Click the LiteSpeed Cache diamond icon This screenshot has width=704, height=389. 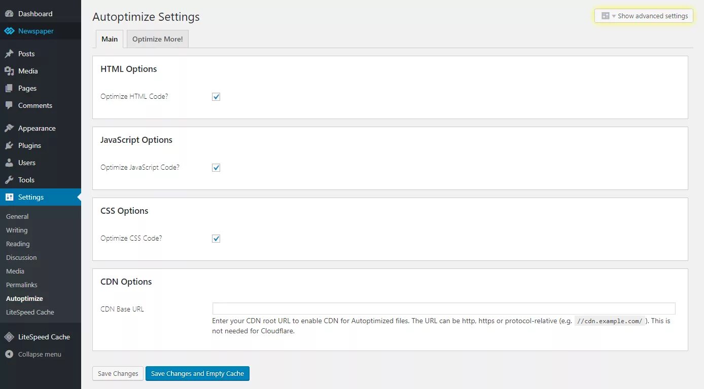(x=9, y=337)
